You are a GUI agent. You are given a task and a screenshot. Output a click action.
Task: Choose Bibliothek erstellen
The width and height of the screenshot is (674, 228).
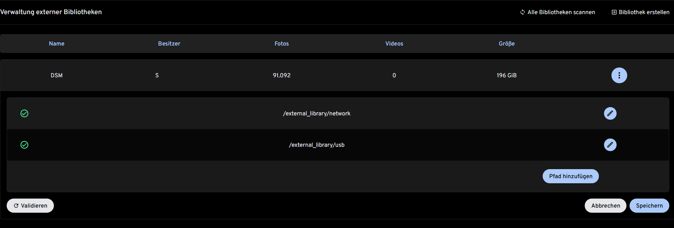644,12
